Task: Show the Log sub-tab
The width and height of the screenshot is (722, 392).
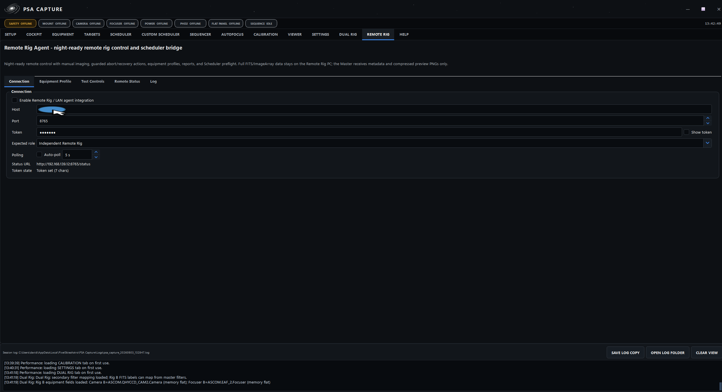Action: [x=153, y=81]
